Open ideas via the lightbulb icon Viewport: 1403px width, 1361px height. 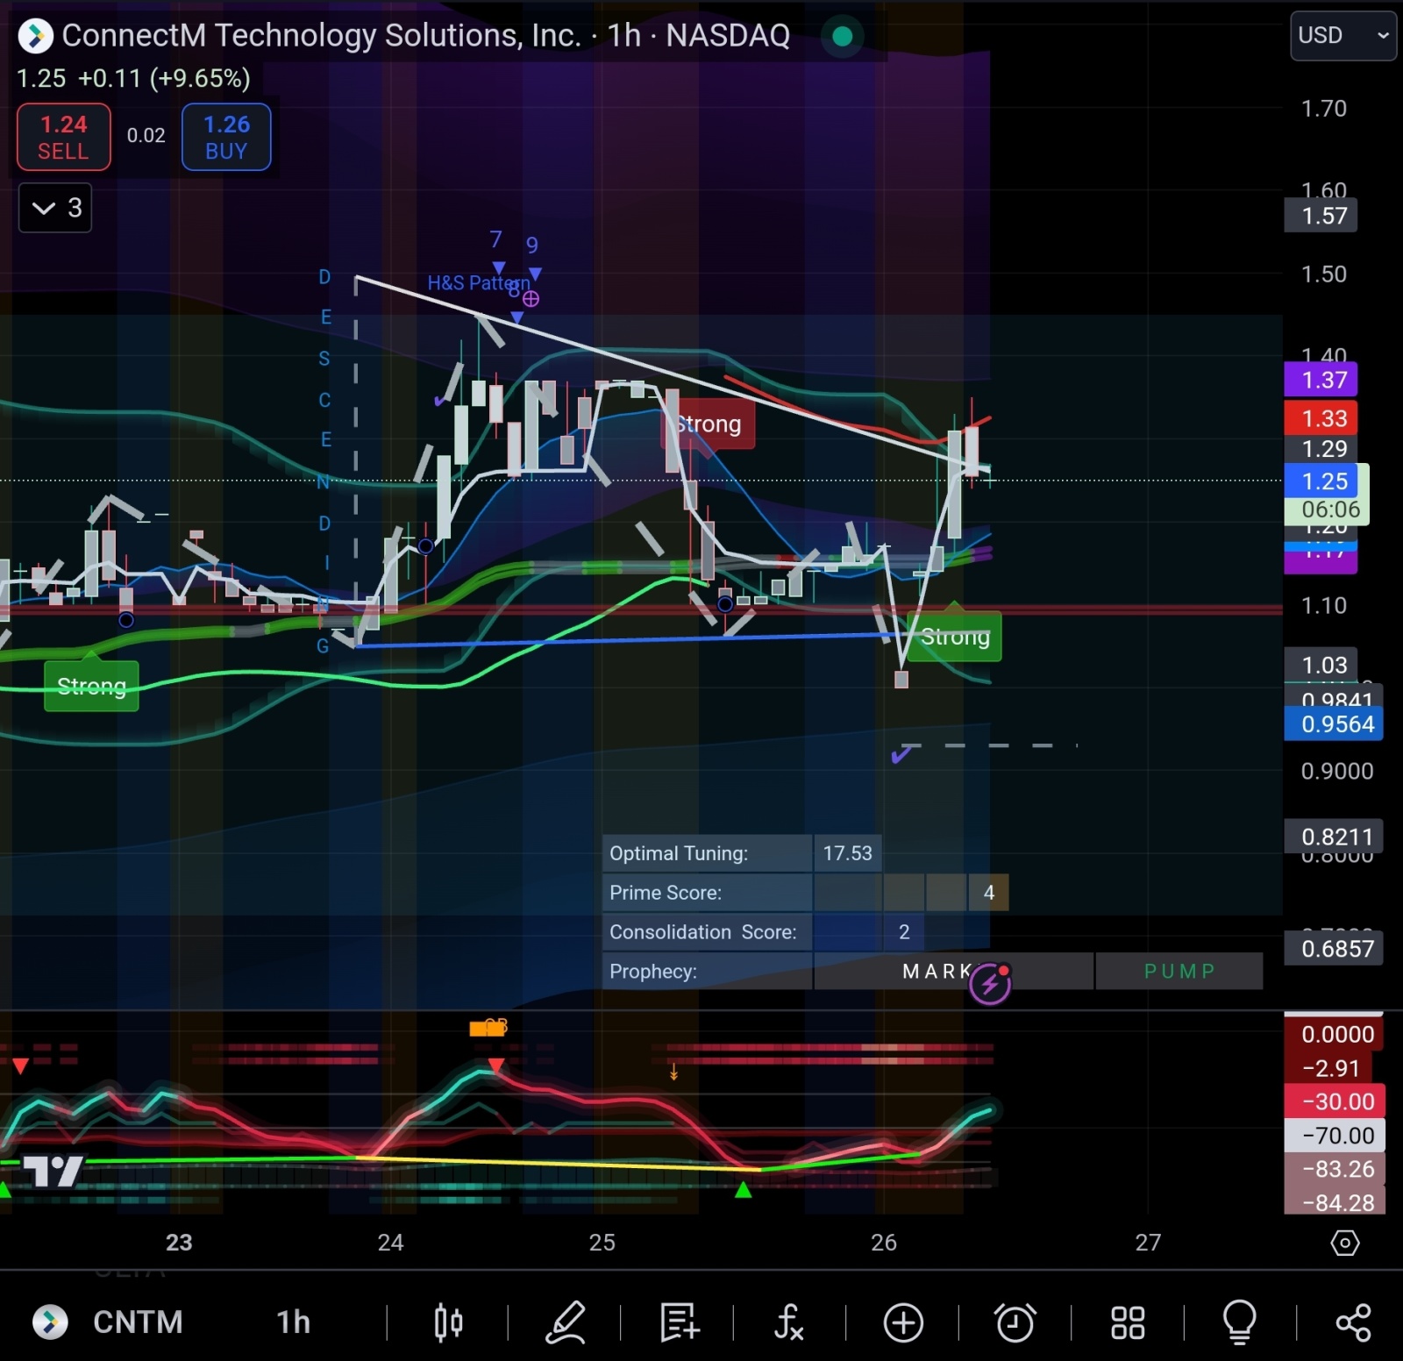click(x=1240, y=1322)
